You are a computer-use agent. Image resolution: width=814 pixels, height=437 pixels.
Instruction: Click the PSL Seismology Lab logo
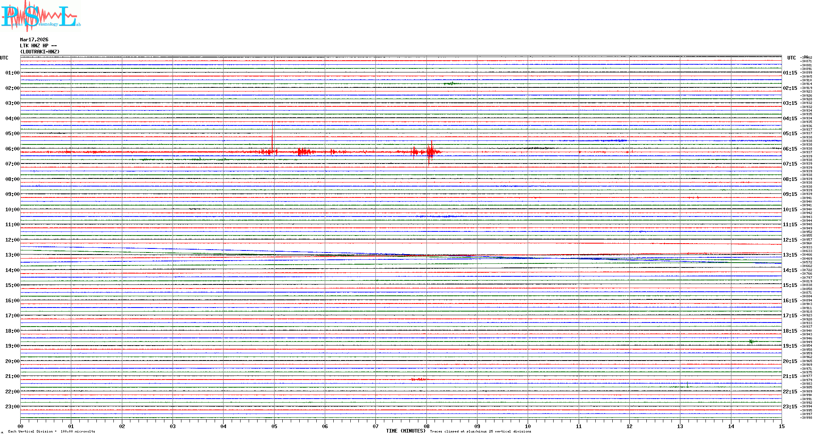point(40,16)
